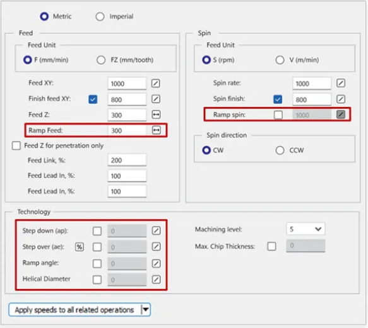Expand the Apply speeds dropdown arrow
Image resolution: width=368 pixels, height=328 pixels.
click(146, 310)
